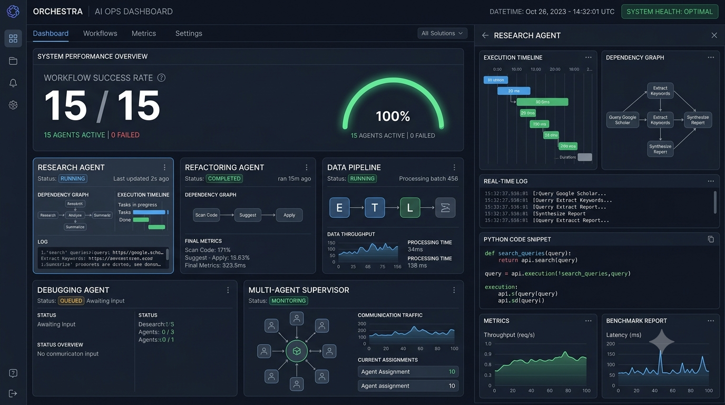725x405 pixels.
Task: Switch to the Settings tab
Action: point(189,33)
